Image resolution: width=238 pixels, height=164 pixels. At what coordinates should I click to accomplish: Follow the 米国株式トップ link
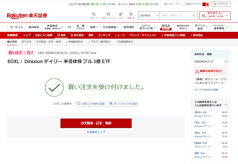tap(96, 132)
